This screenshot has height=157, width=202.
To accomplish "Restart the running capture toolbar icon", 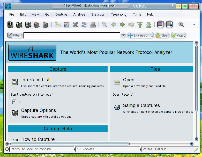I will [x=46, y=25].
